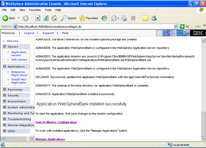The image size is (206, 148).
Task: Click the Logout link
Action: 29,33
